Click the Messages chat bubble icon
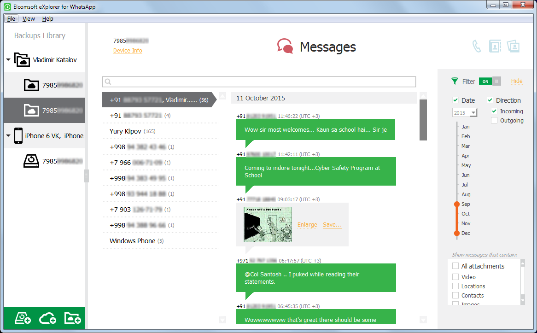The width and height of the screenshot is (537, 333). (x=285, y=46)
